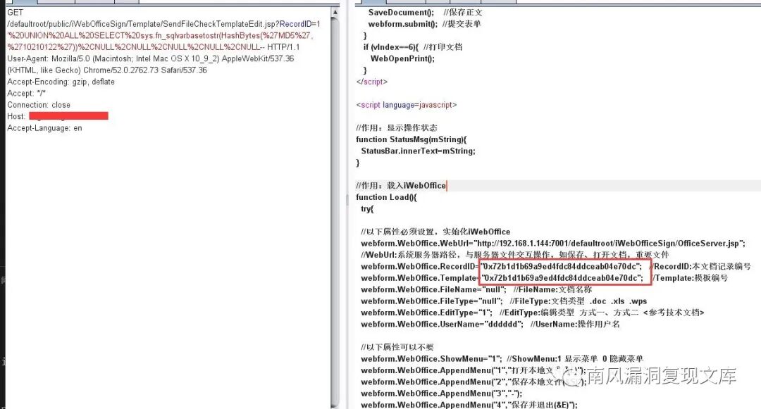
Task: Click the AppendMenu("1","打开本地文 line
Action: pos(474,371)
